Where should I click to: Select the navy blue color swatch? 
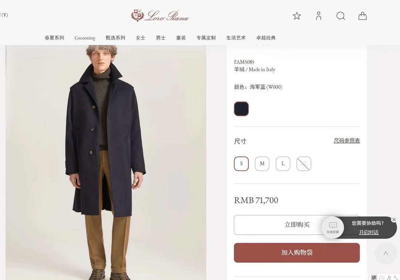tap(241, 109)
